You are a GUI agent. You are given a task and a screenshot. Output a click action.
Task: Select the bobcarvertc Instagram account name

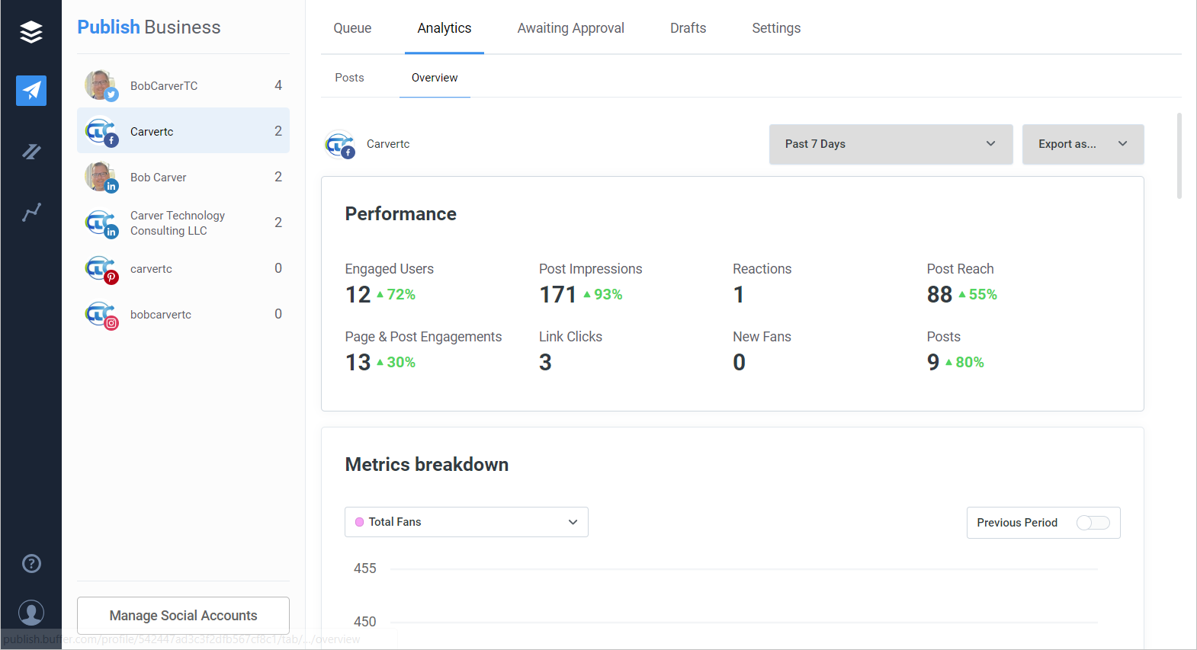[x=161, y=315]
